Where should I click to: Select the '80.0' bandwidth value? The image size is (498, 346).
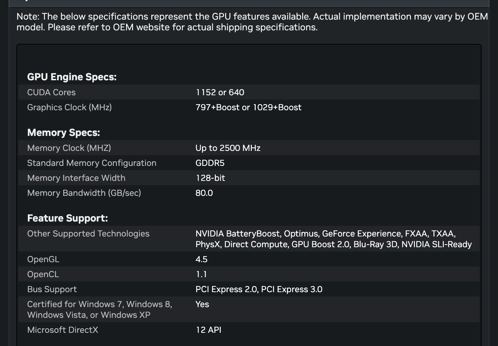point(204,193)
